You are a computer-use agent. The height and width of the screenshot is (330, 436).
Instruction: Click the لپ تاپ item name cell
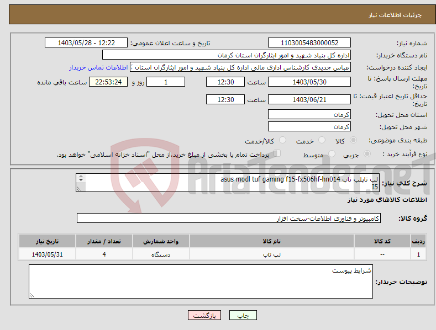pyautogui.click(x=272, y=254)
